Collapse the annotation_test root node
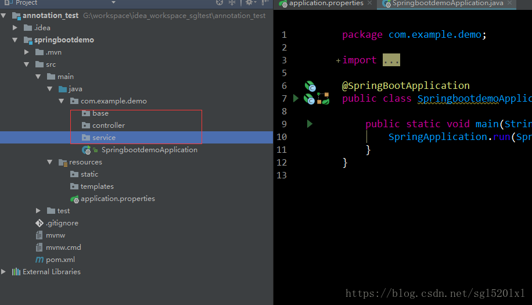Image resolution: width=532 pixels, height=305 pixels. (3, 15)
